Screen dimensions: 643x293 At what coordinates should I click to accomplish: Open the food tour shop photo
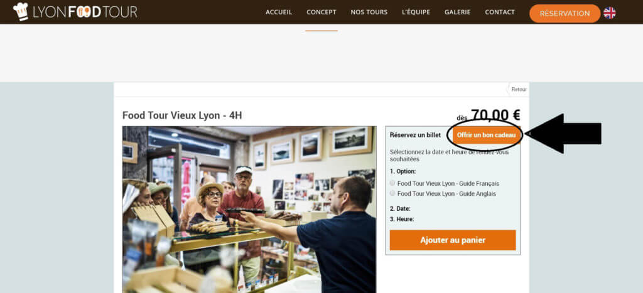click(249, 210)
